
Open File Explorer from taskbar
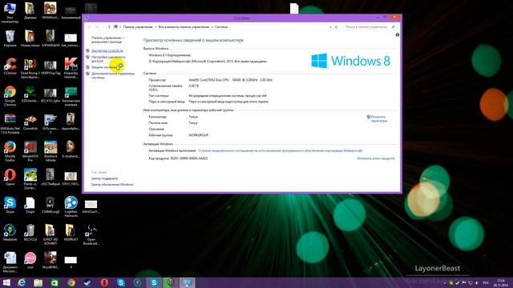click(x=38, y=282)
